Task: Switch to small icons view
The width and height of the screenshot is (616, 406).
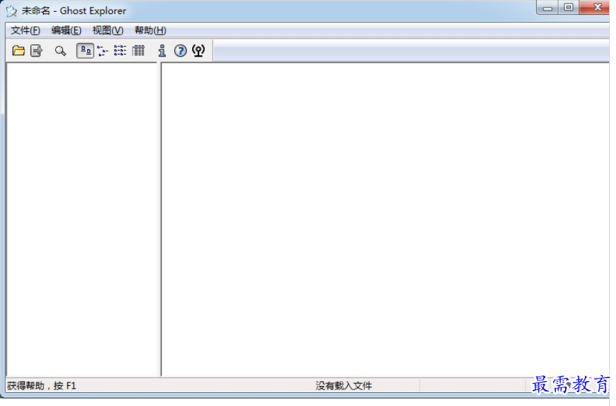Action: click(x=103, y=50)
